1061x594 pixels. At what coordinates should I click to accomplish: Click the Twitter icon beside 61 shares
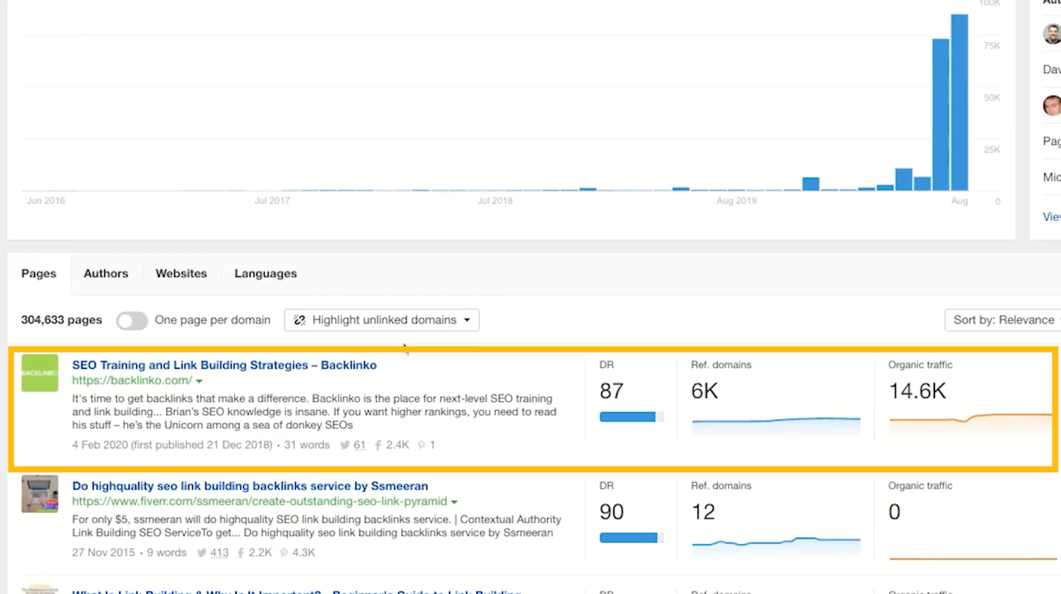(345, 445)
